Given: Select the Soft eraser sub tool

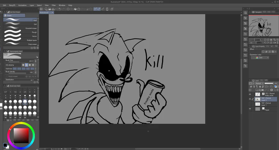Looking at the screenshot, I should pyautogui.click(x=20, y=24).
